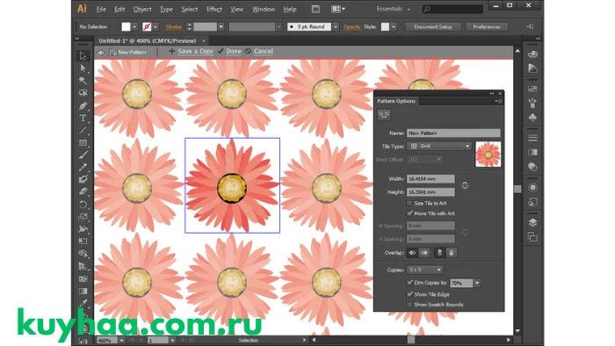Click Save a Copy button
This screenshot has width=615, height=346.
[192, 51]
